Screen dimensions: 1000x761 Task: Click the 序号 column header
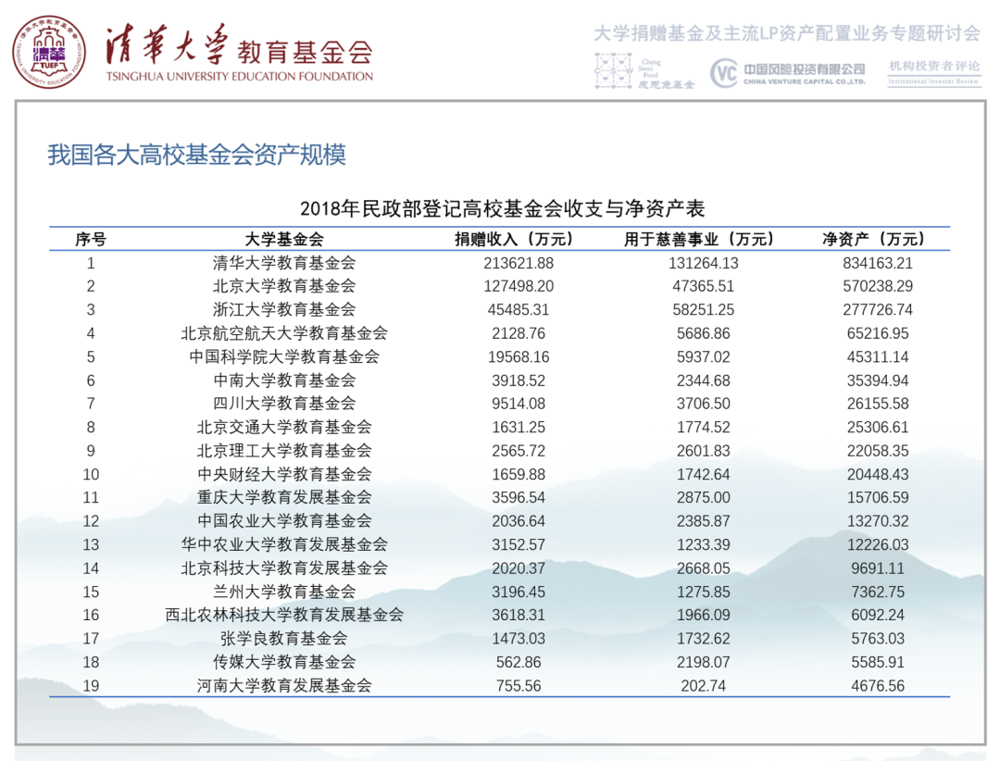[91, 239]
